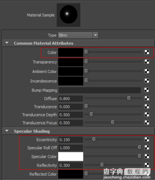Click the Reflected Color label
This screenshot has height=180, width=155.
point(43,174)
